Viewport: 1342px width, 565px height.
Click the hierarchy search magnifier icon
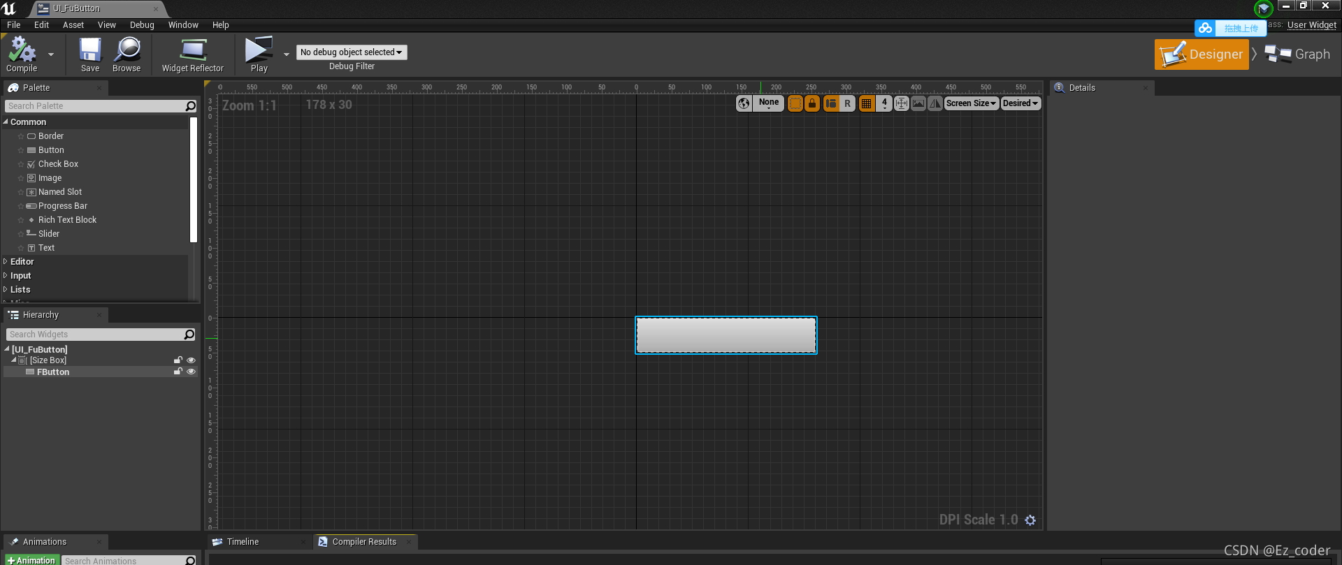click(189, 335)
